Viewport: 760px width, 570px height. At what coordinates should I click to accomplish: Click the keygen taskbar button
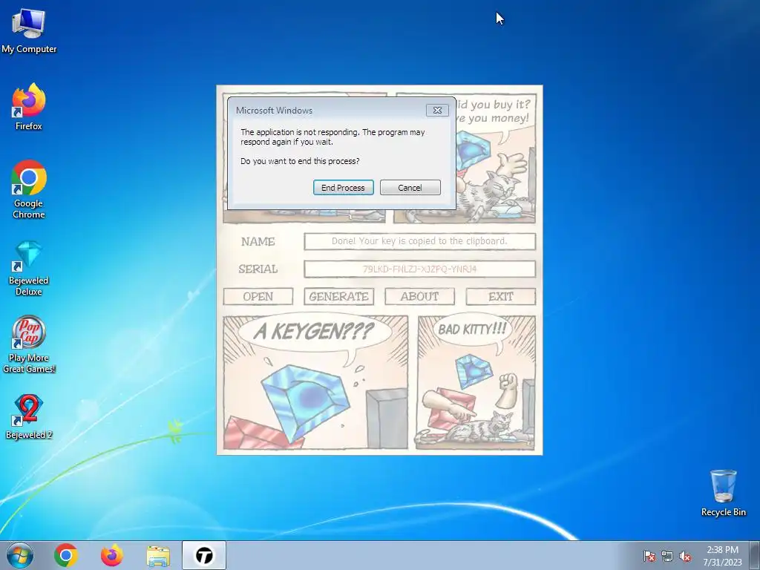point(204,555)
